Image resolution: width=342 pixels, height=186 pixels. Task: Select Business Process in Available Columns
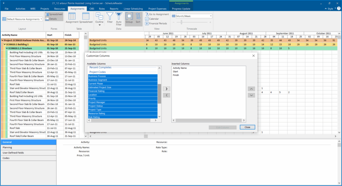123,76
